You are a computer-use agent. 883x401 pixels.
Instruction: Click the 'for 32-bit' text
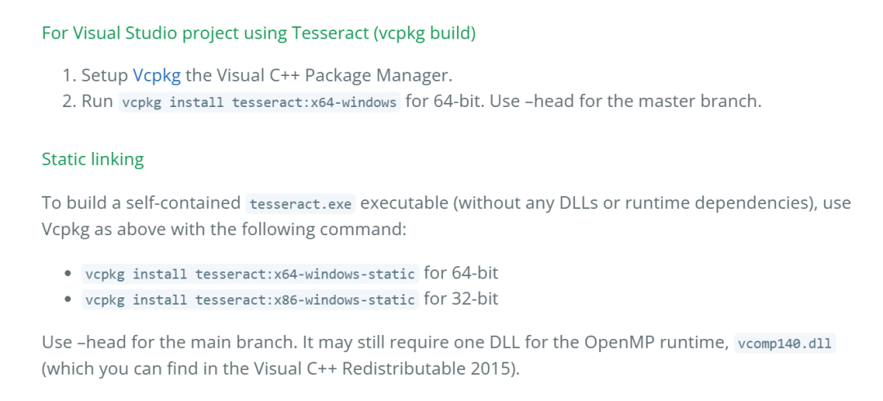click(461, 299)
